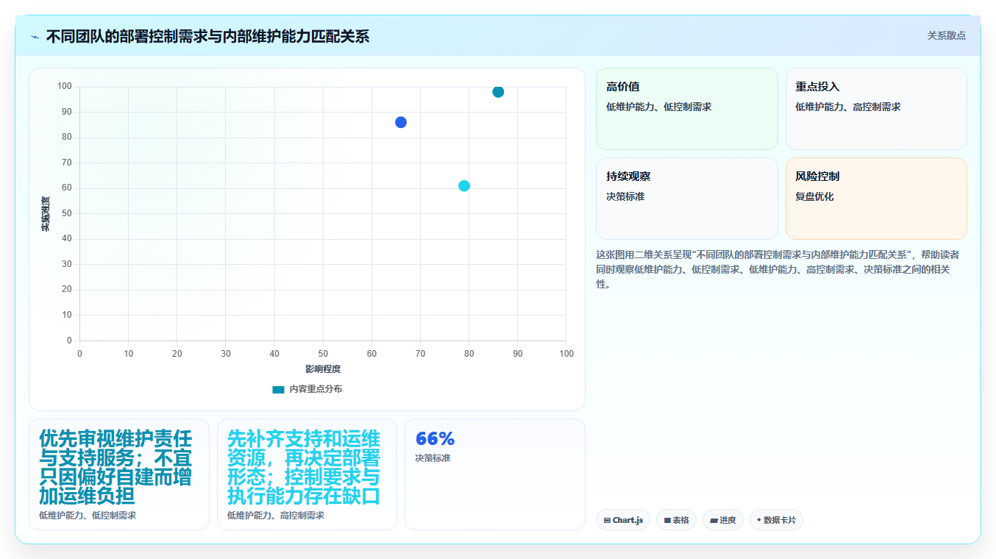Open the 风险控制 quadrant card
Image resolution: width=996 pixels, height=559 pixels.
point(876,199)
